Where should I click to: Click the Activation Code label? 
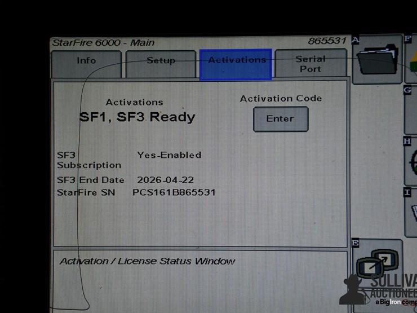point(281,98)
